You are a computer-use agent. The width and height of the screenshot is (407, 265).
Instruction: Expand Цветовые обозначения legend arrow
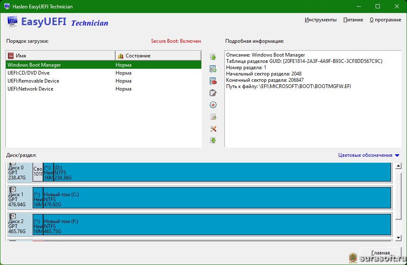(397, 156)
